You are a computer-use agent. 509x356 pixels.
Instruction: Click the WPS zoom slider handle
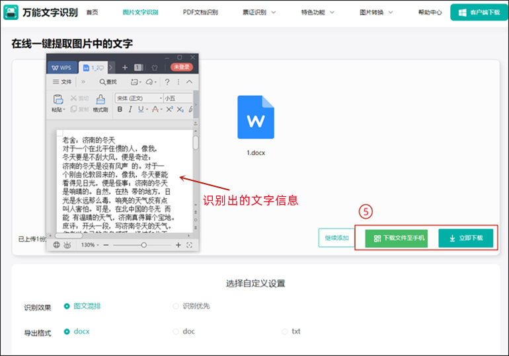tap(144, 245)
